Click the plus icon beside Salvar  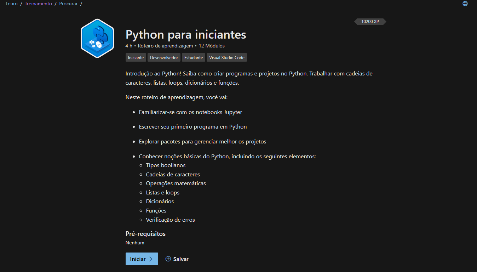[x=168, y=259]
